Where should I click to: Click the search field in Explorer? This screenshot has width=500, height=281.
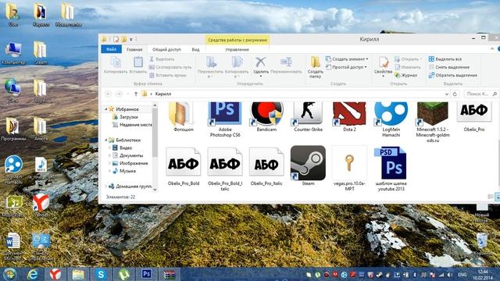[480, 94]
